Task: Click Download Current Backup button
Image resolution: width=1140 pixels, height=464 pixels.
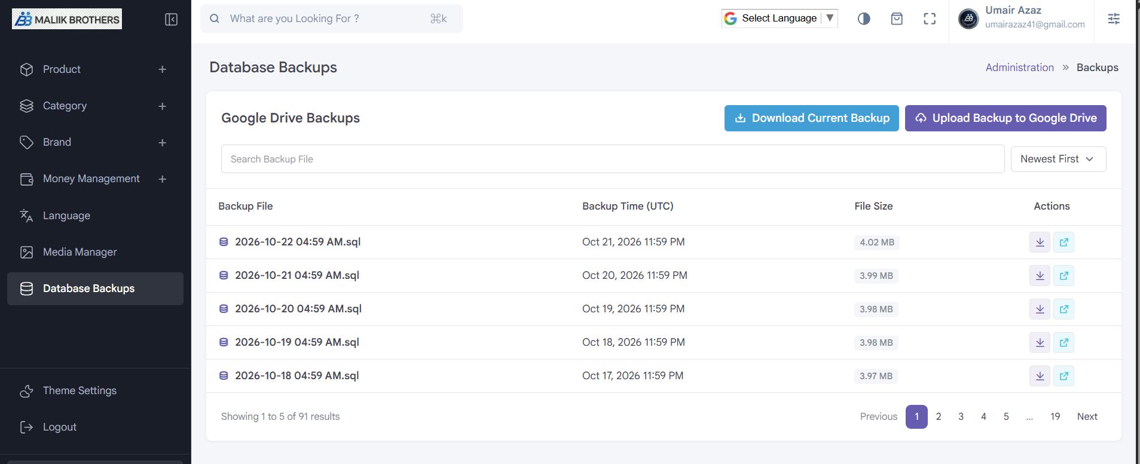Action: coord(812,118)
